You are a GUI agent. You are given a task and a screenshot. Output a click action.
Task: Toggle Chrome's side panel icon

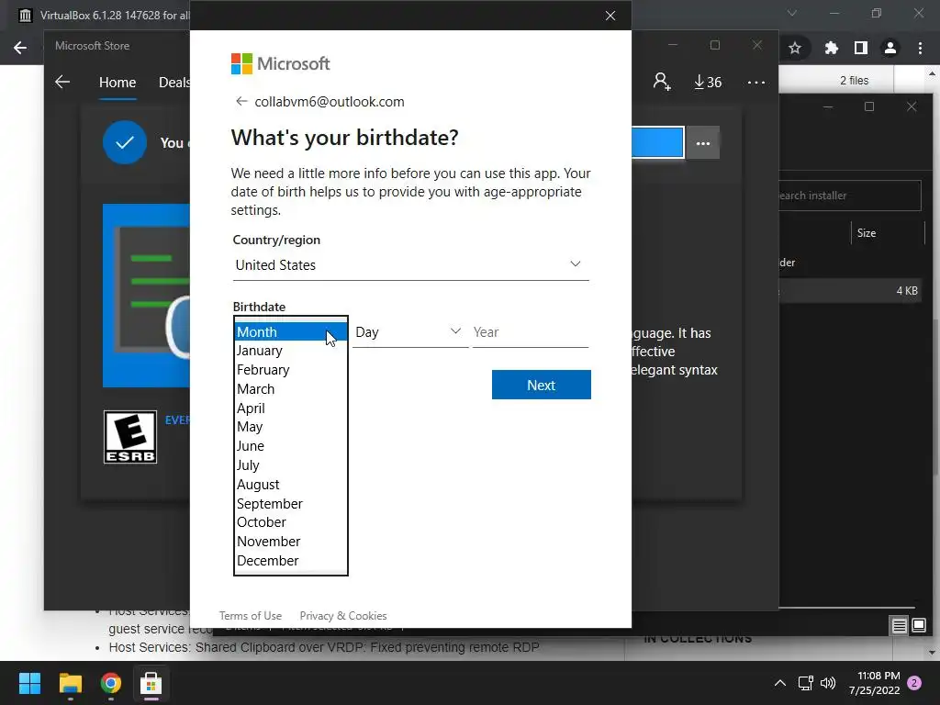click(861, 48)
